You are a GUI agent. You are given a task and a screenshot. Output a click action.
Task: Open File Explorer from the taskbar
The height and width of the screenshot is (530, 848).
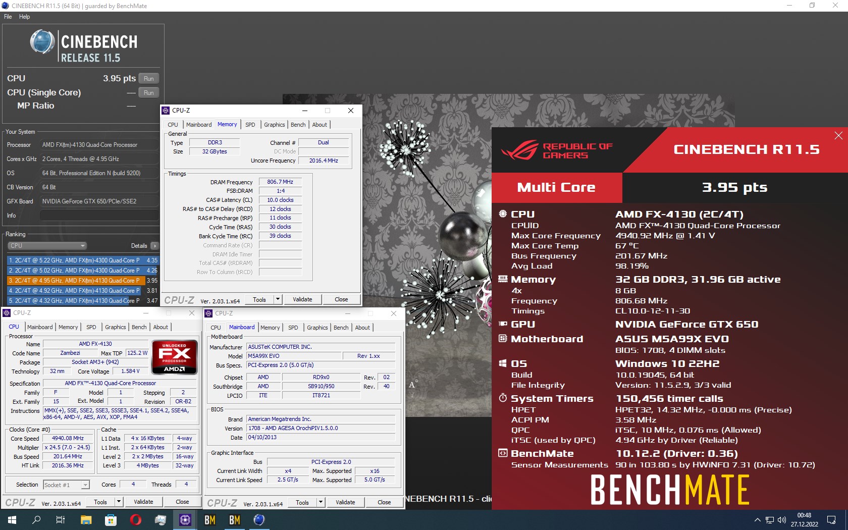coord(86,520)
